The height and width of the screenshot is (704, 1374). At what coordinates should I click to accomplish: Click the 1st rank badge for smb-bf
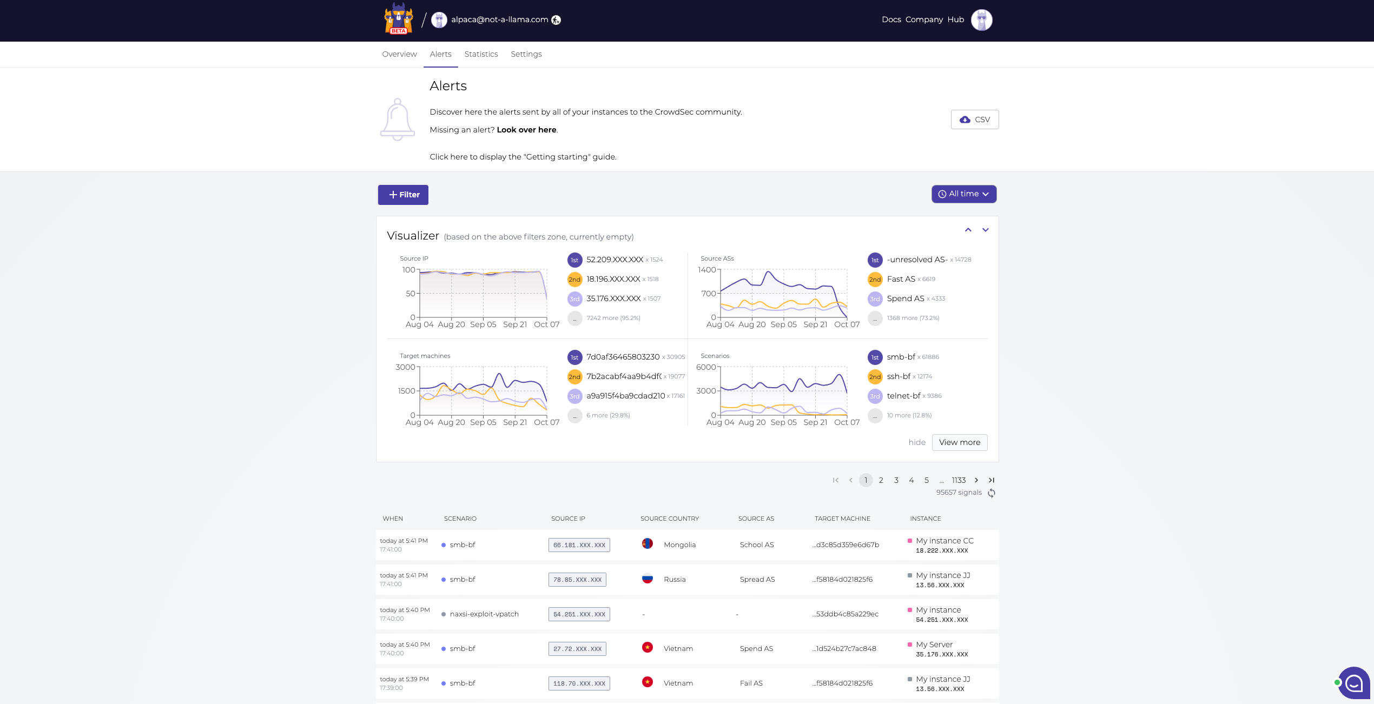tap(875, 357)
